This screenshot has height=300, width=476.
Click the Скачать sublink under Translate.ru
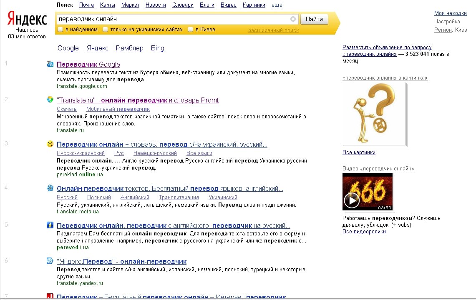[66, 109]
